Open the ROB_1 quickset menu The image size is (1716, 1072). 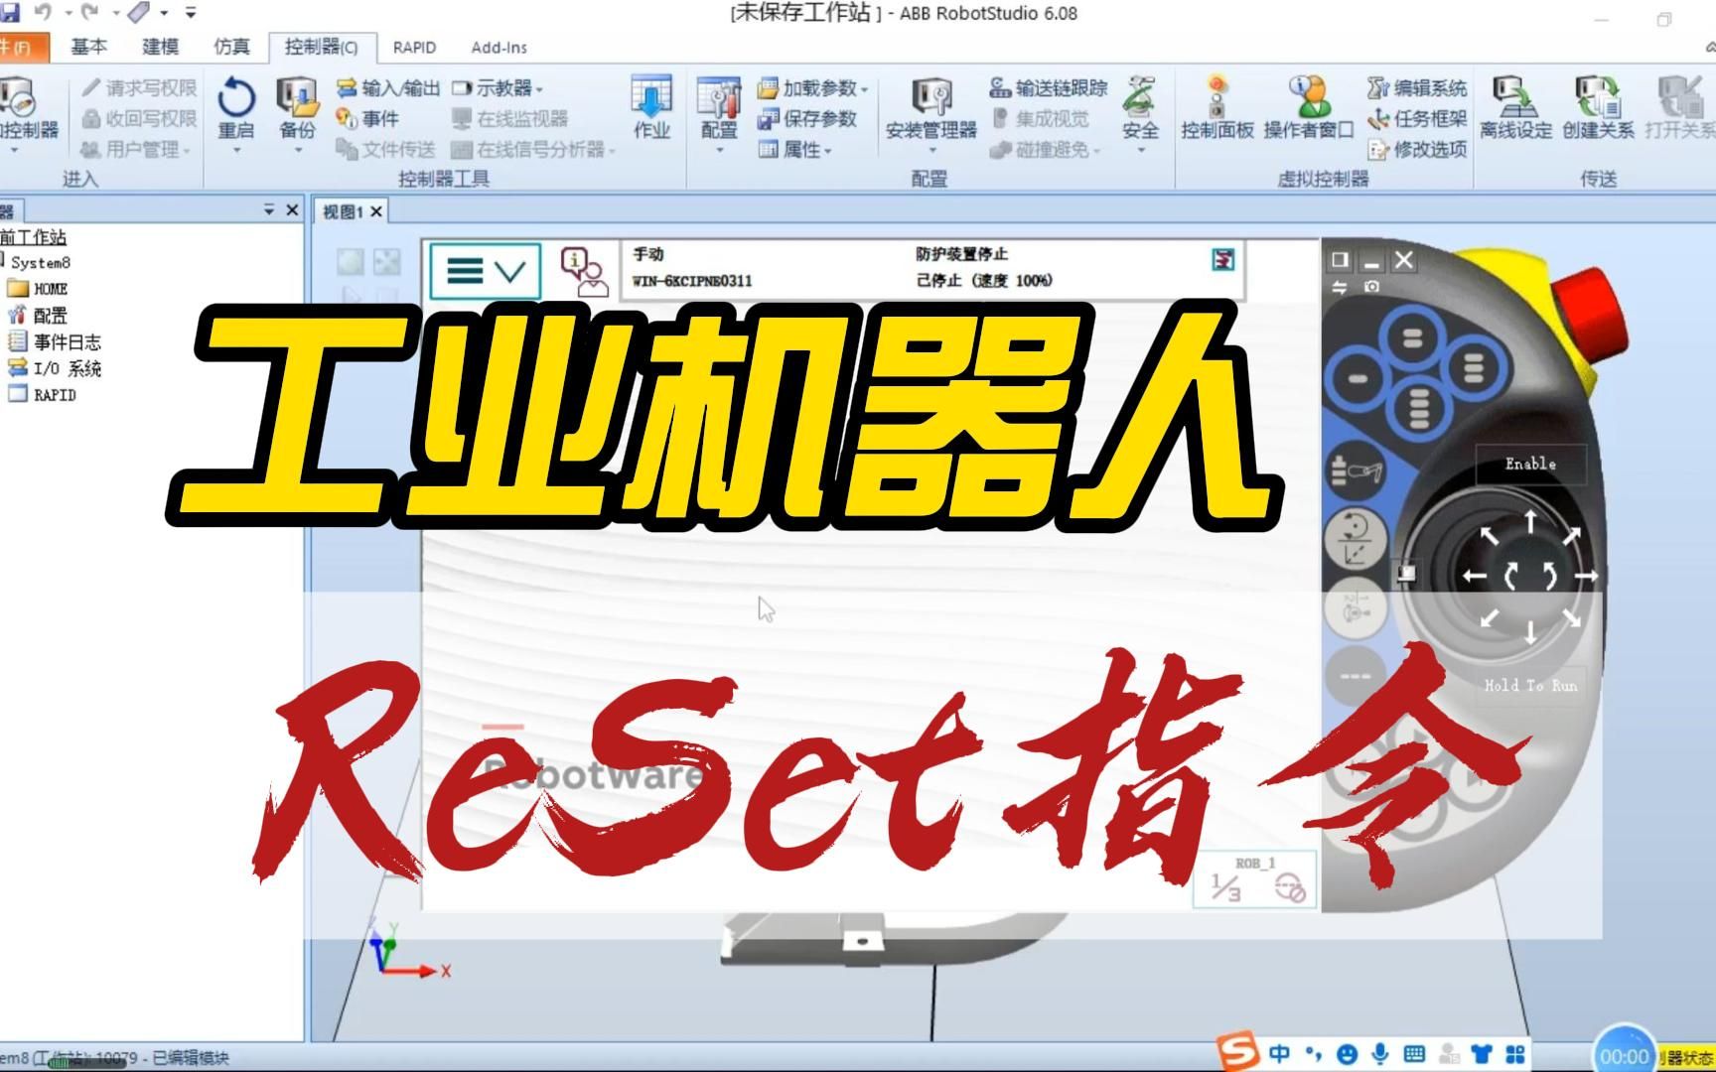[1256, 879]
